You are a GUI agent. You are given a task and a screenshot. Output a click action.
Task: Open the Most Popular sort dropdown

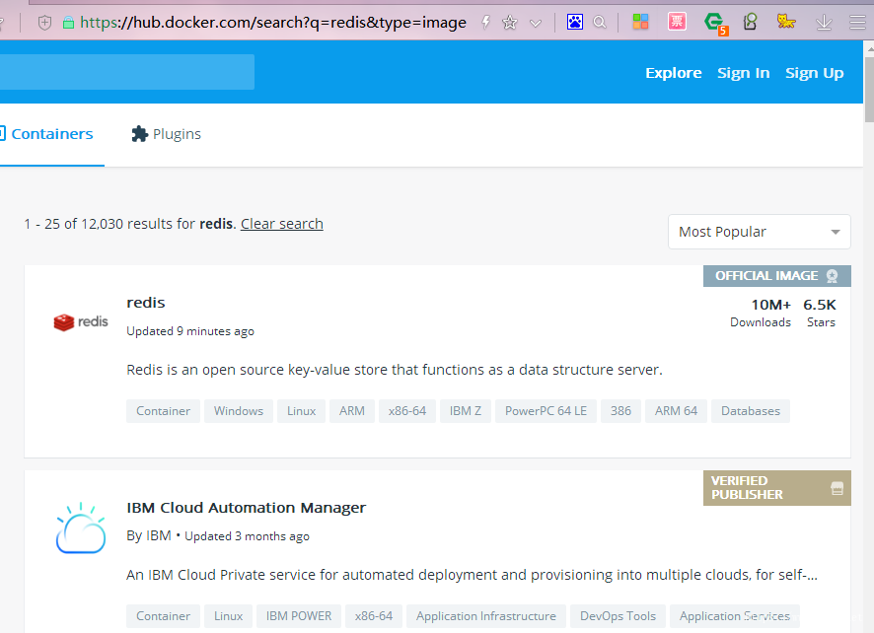click(x=760, y=232)
